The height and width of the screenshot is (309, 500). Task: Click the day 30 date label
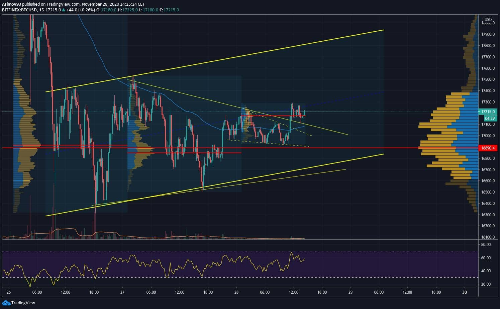click(464, 292)
